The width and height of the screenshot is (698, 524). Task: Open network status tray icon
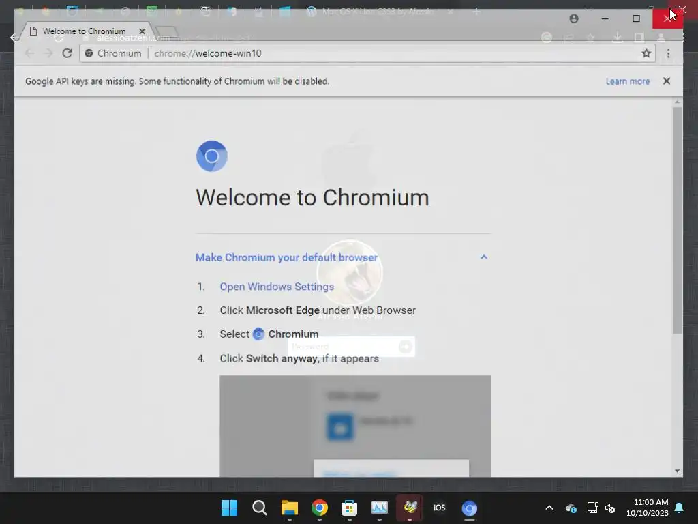point(592,508)
